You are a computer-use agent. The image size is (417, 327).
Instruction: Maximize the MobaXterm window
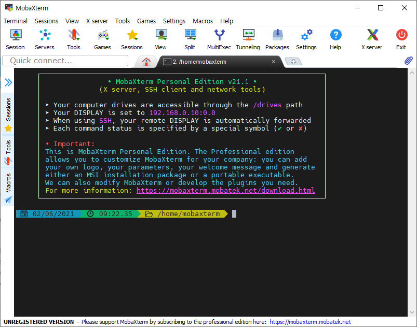[x=381, y=8]
